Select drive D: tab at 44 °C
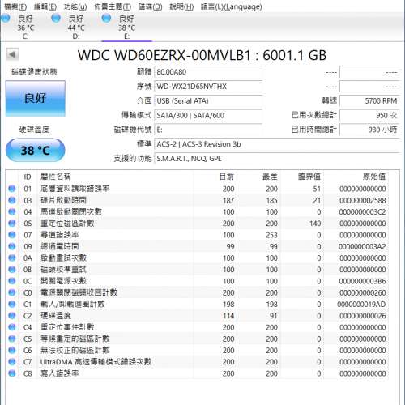 click(x=76, y=27)
